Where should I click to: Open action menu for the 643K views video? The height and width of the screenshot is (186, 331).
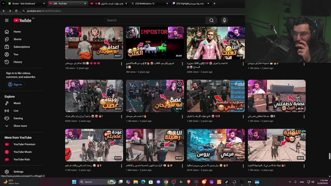click(243, 64)
